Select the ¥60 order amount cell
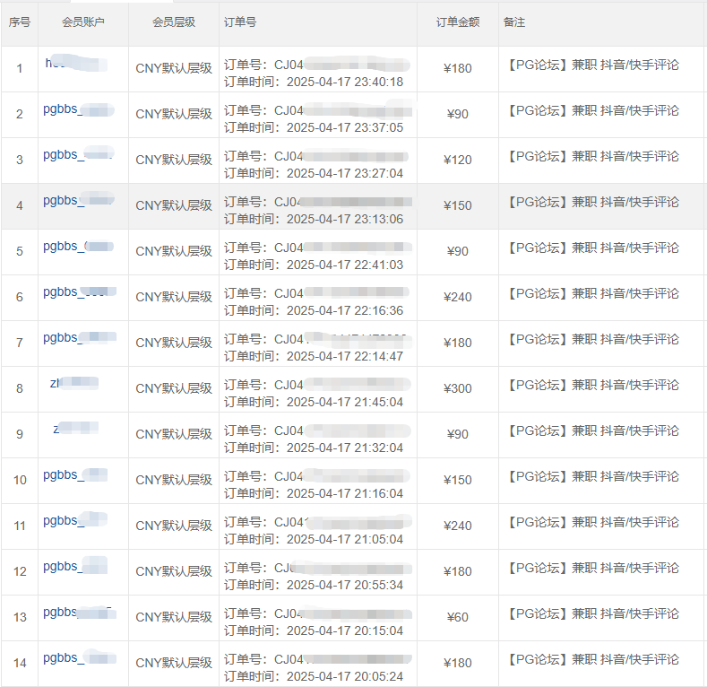707x687 pixels. (457, 617)
